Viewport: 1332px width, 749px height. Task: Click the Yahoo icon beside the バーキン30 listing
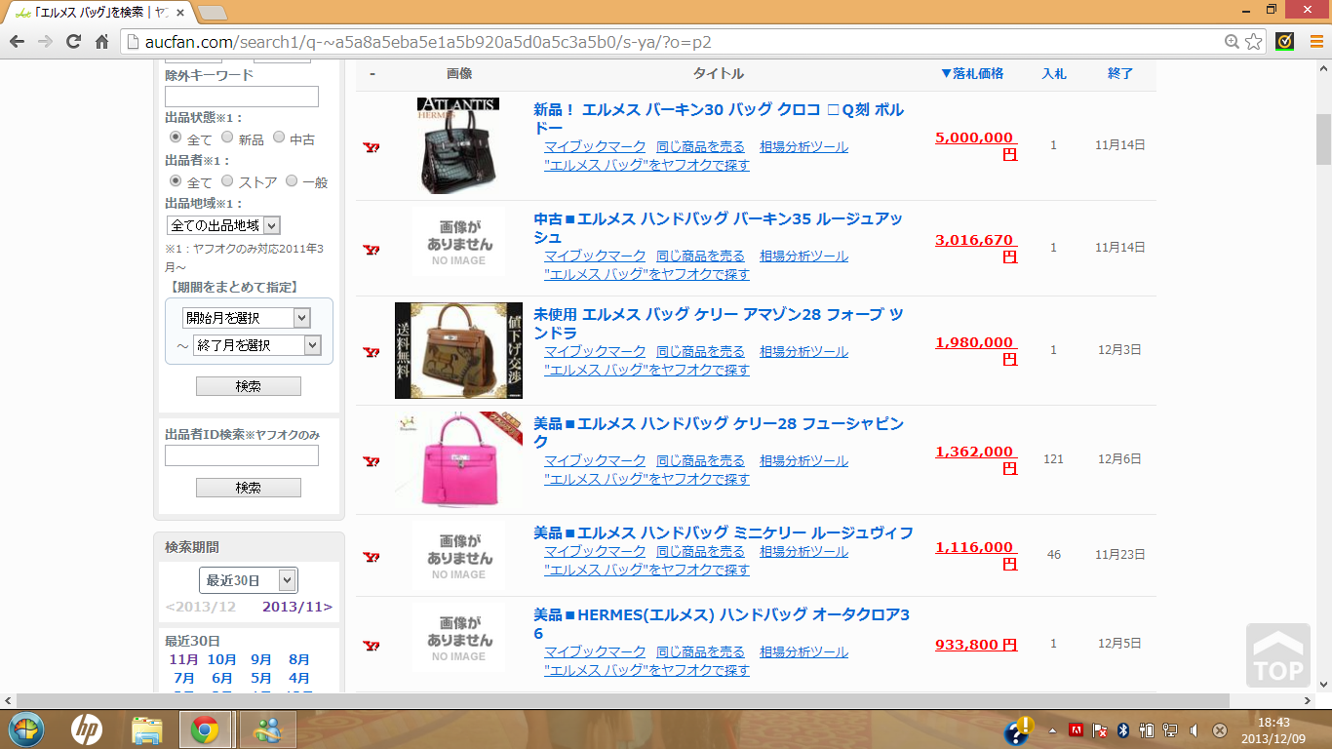[371, 147]
